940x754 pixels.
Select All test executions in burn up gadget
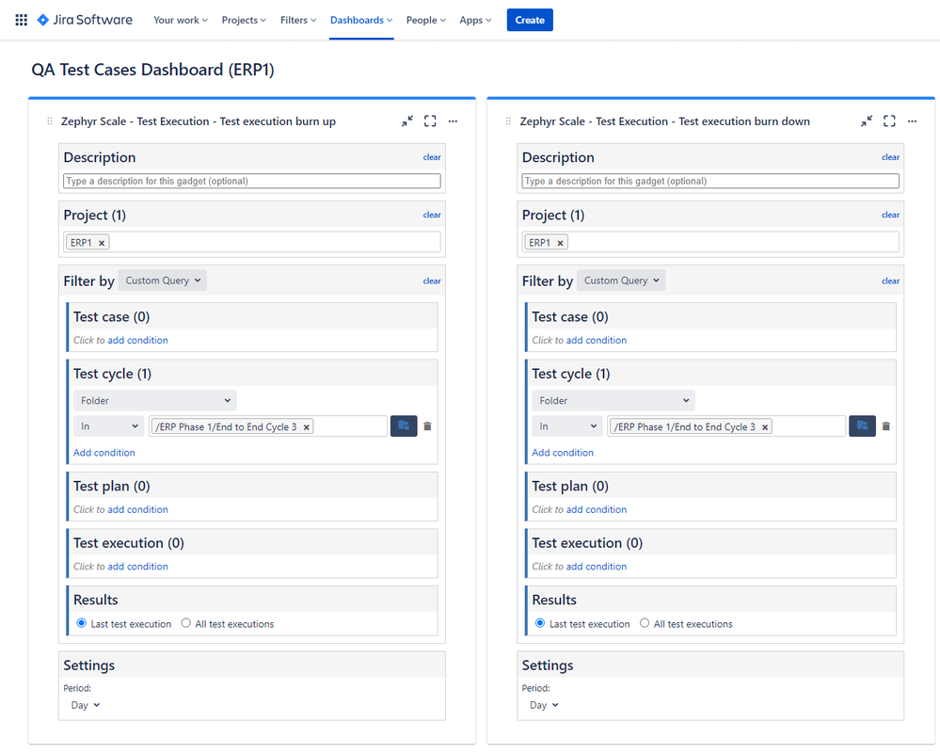pos(186,623)
